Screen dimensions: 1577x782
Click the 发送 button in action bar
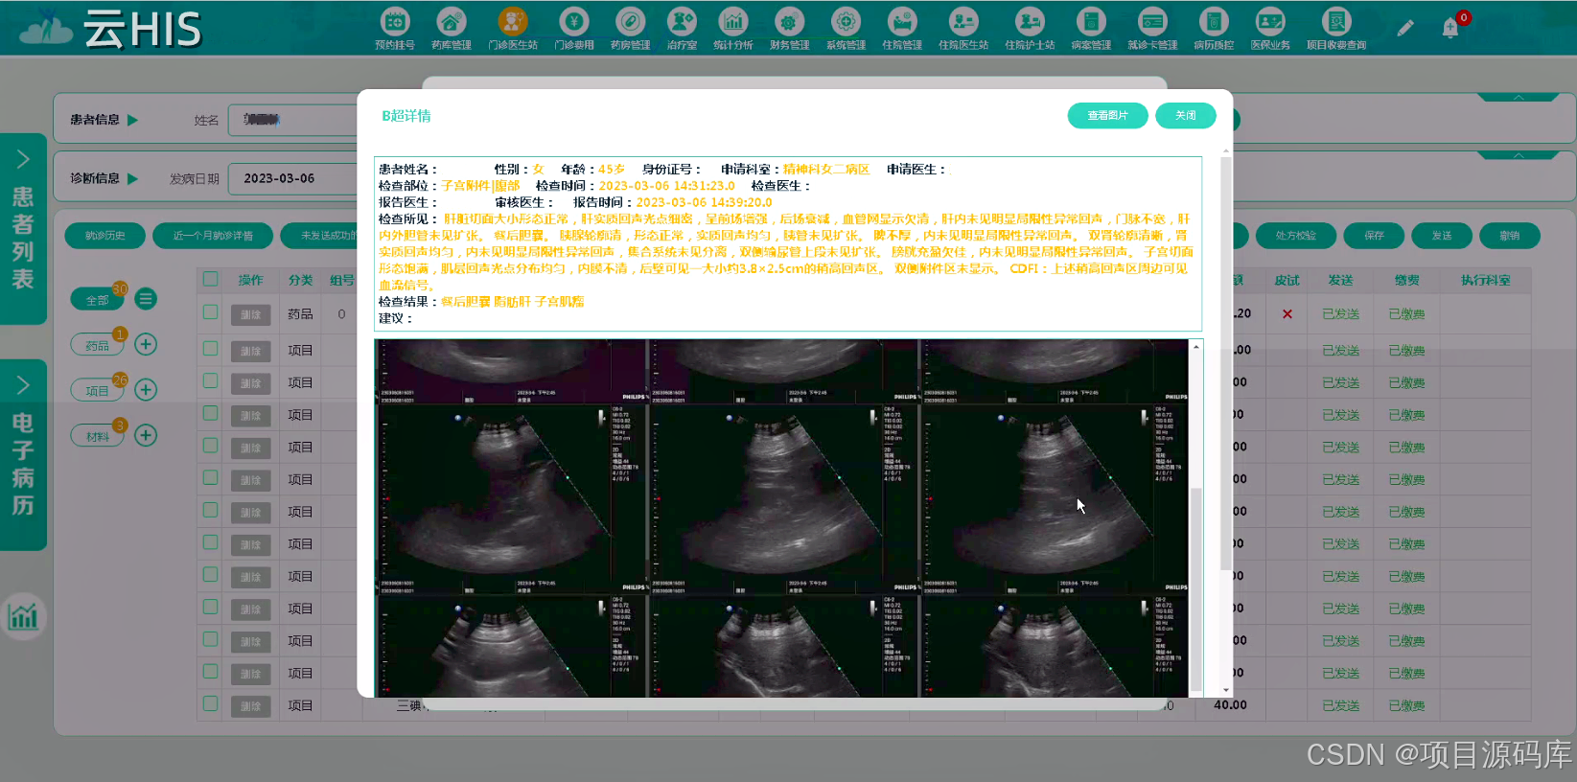coord(1442,236)
